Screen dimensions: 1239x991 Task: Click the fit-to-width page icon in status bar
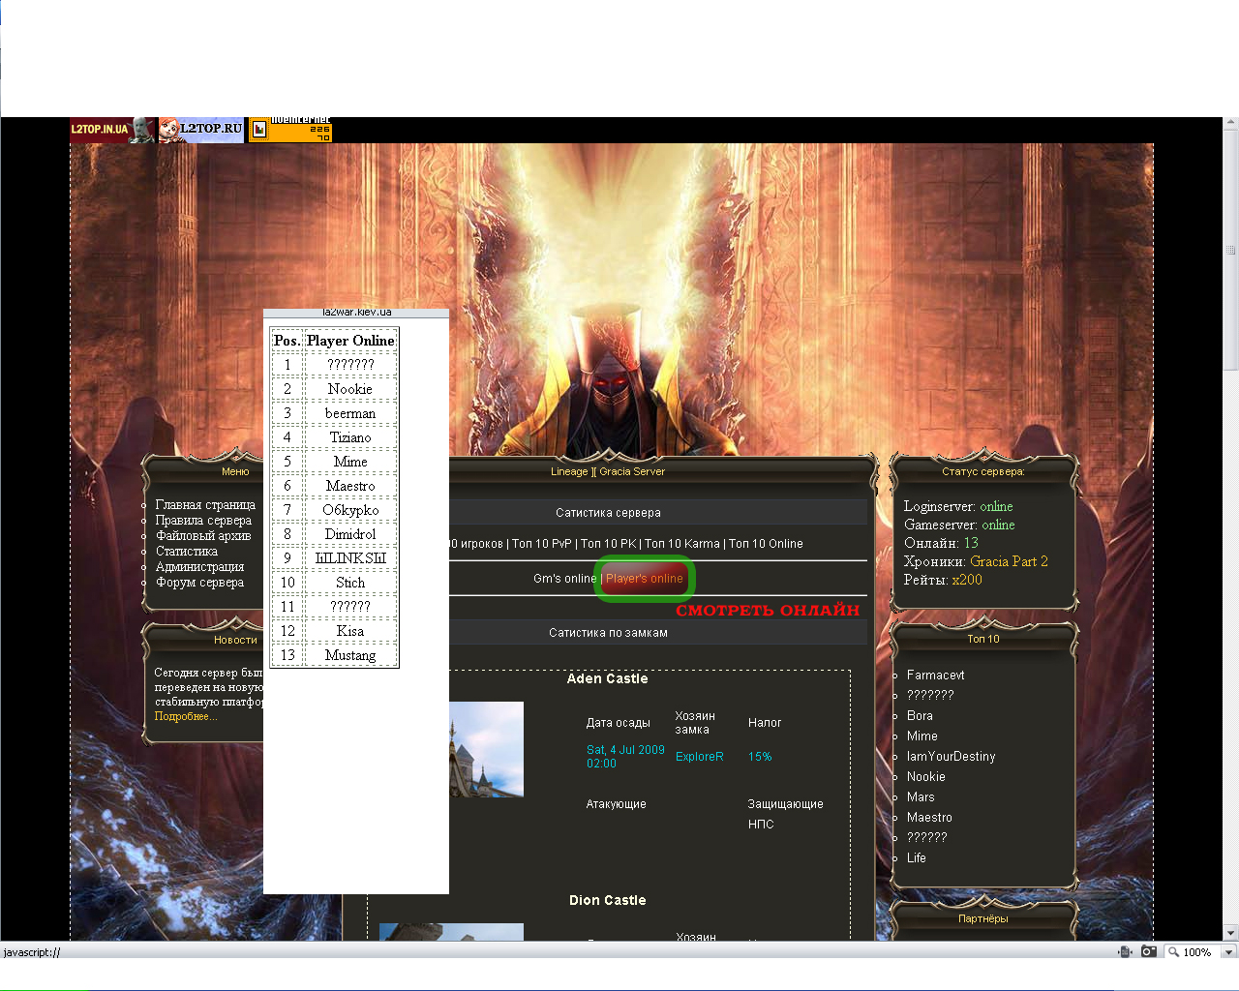(1125, 951)
